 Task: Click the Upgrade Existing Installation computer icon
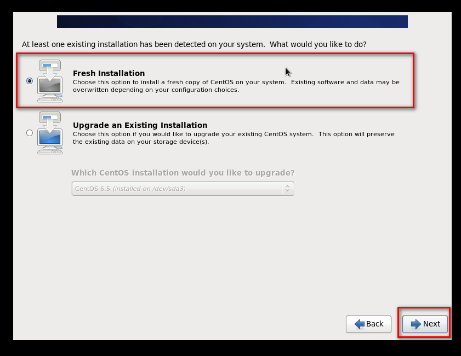(50, 133)
